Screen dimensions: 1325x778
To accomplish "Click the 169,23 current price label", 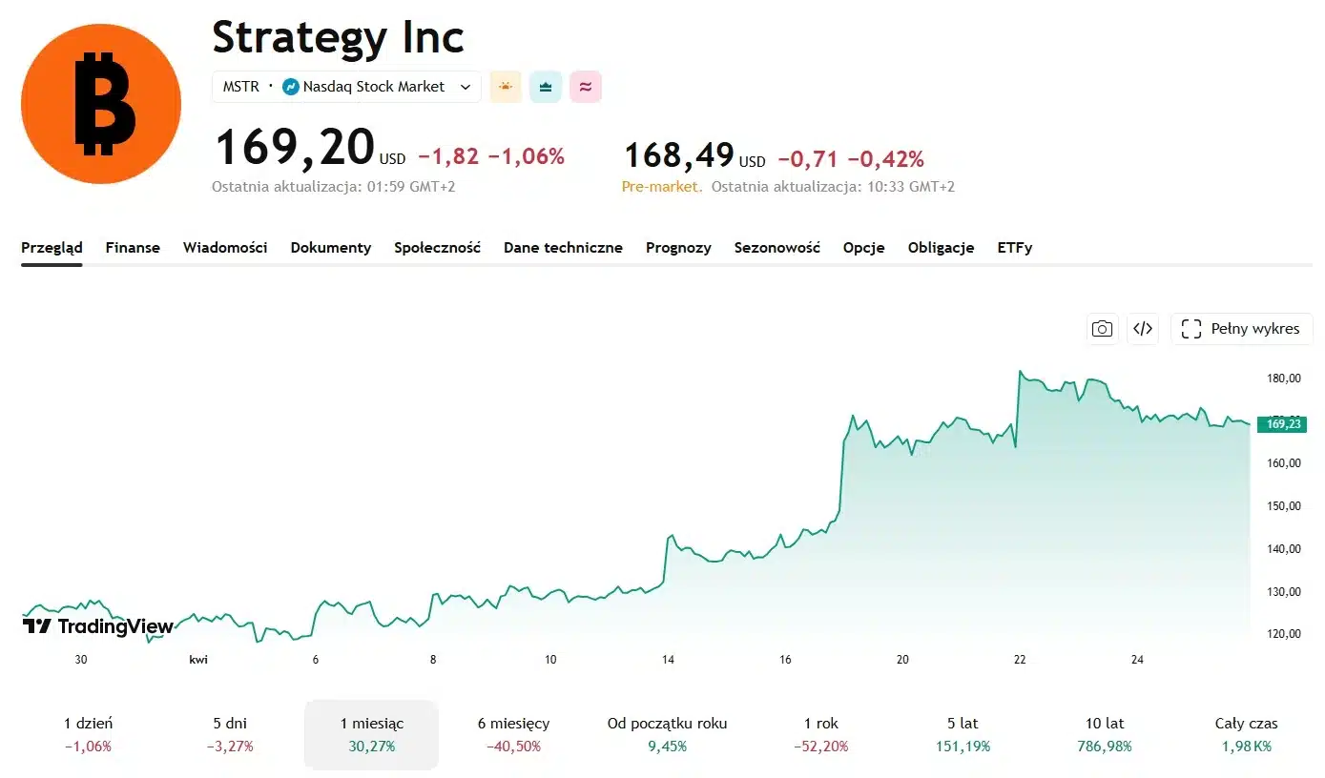I will click(x=1280, y=424).
